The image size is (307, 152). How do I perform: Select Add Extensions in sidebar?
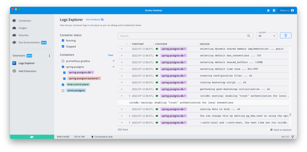pos(27,71)
